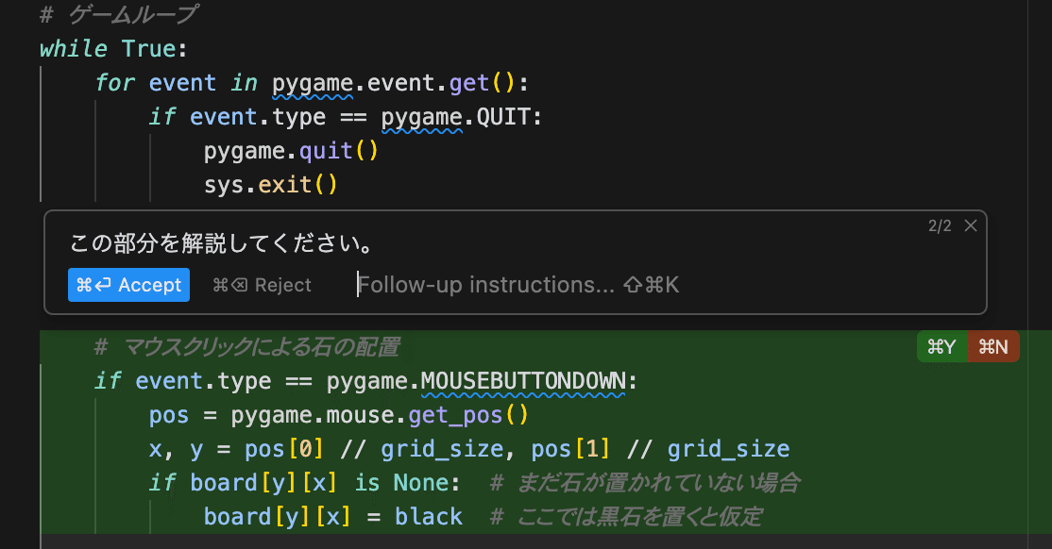Accept the diff hunk with ⌘Y button
Screen dimensions: 1052x549
942,347
